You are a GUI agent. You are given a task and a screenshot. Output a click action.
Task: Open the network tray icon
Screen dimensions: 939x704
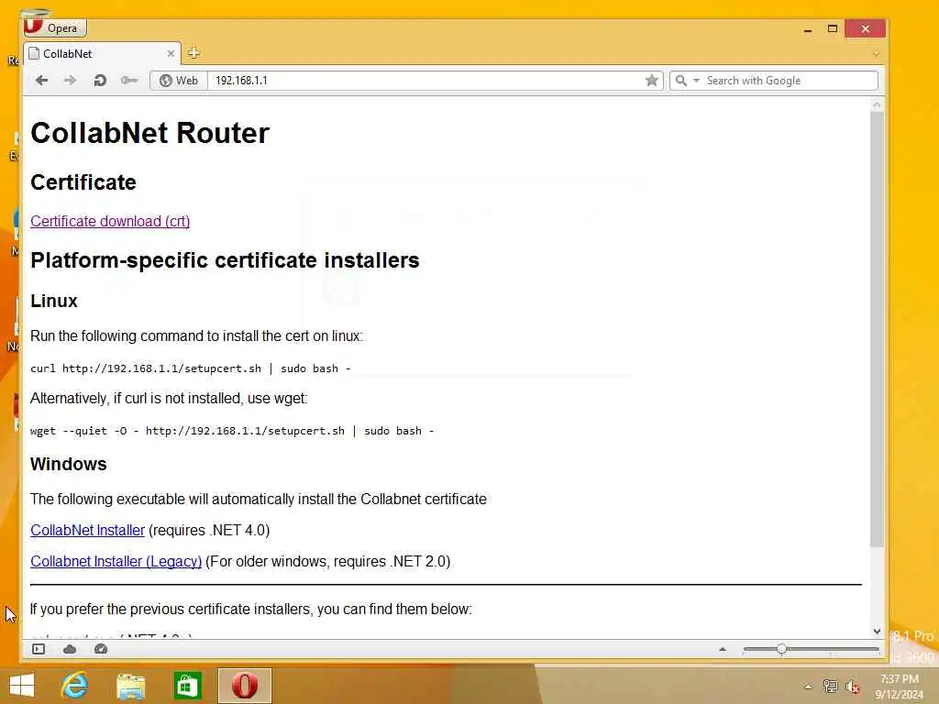click(x=830, y=686)
